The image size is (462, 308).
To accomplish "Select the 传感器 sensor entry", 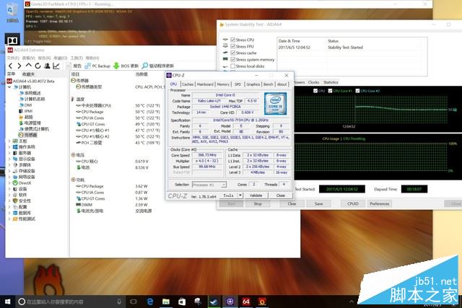I will (28, 135).
